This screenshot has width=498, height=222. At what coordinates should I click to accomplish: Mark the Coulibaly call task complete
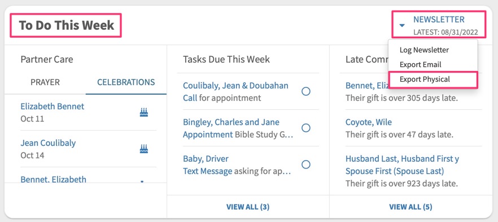click(x=306, y=92)
